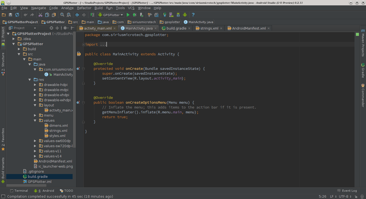Click the Sync Project with Gradle icon
Viewport: 366px width, 199px height.
click(165, 15)
